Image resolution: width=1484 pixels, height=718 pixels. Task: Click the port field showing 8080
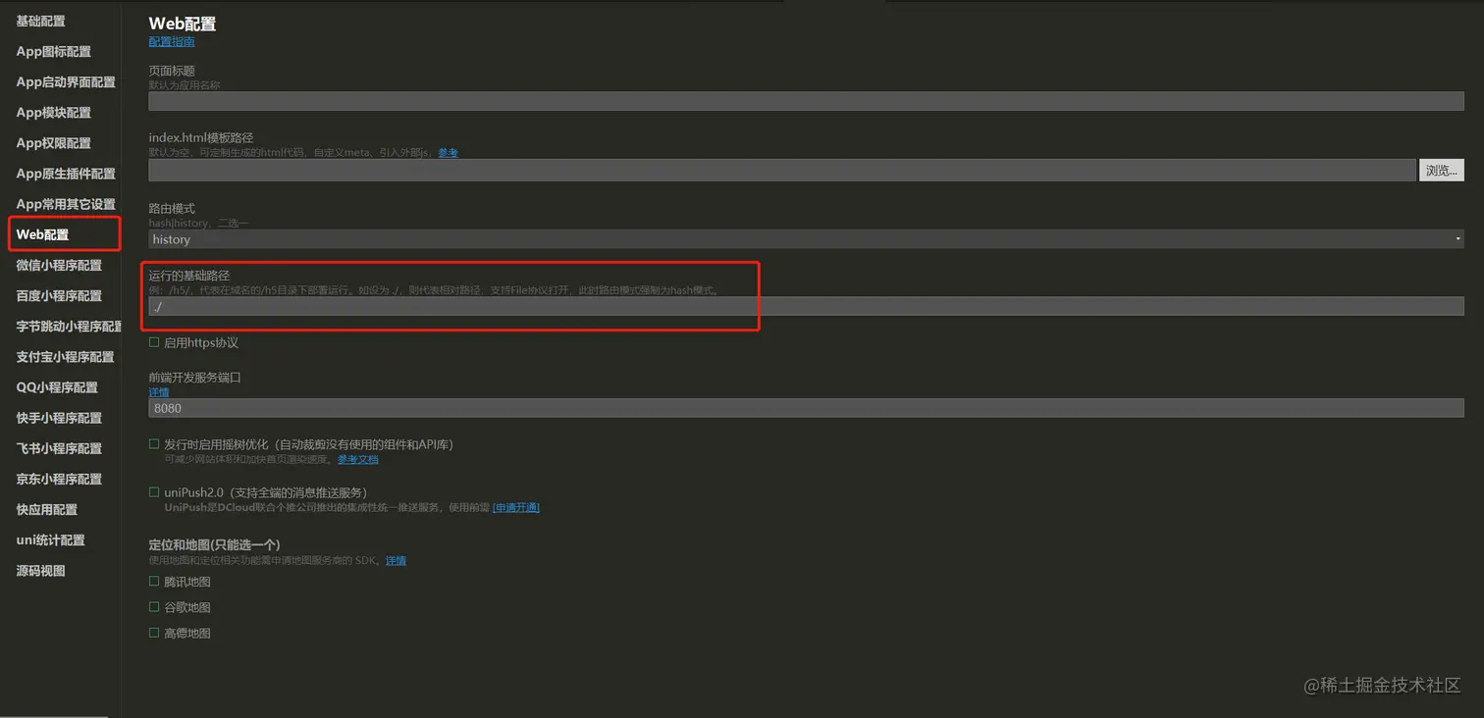click(806, 408)
